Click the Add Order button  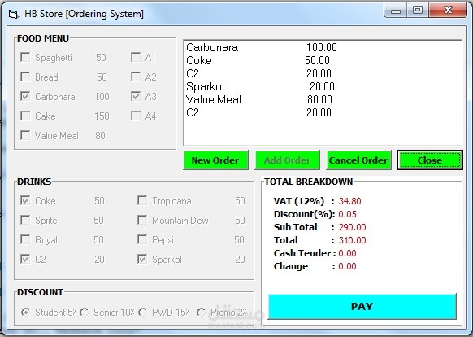[x=287, y=160]
